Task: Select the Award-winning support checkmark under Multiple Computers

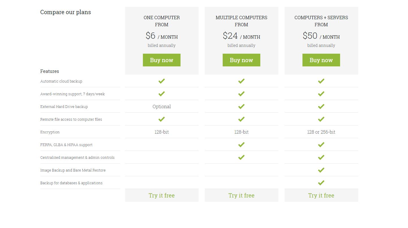Action: coord(241,94)
